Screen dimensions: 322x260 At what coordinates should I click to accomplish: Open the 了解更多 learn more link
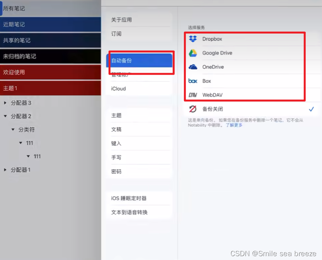pos(234,125)
